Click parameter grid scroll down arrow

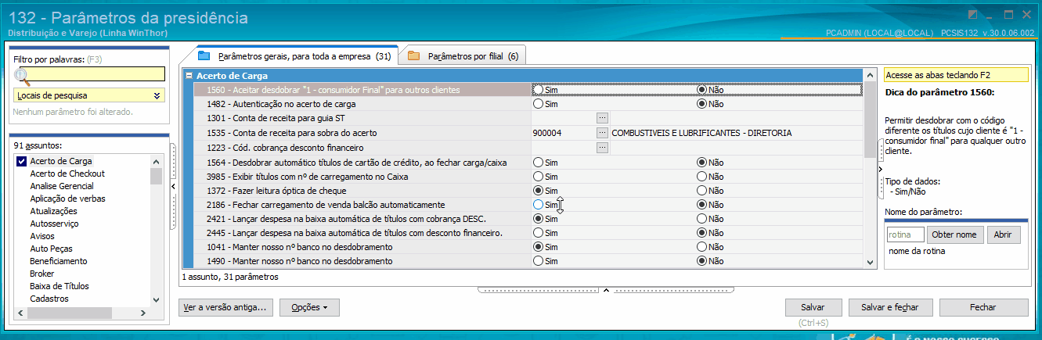[869, 263]
